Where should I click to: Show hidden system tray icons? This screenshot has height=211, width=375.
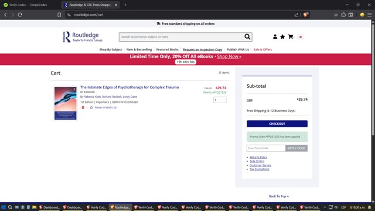[x=325, y=207]
